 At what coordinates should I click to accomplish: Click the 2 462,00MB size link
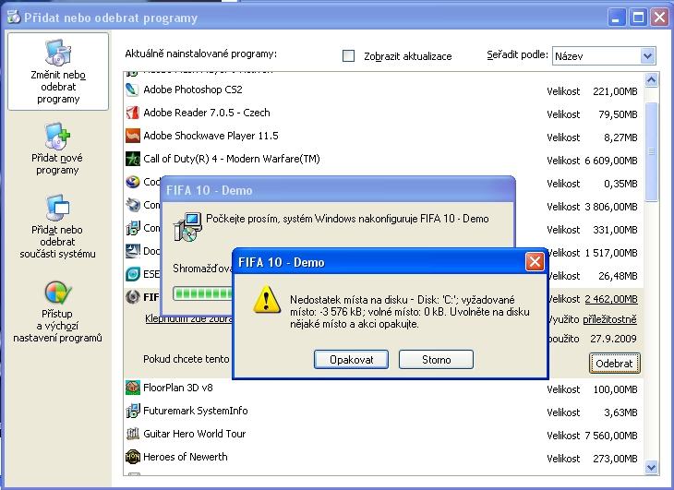tap(611, 299)
